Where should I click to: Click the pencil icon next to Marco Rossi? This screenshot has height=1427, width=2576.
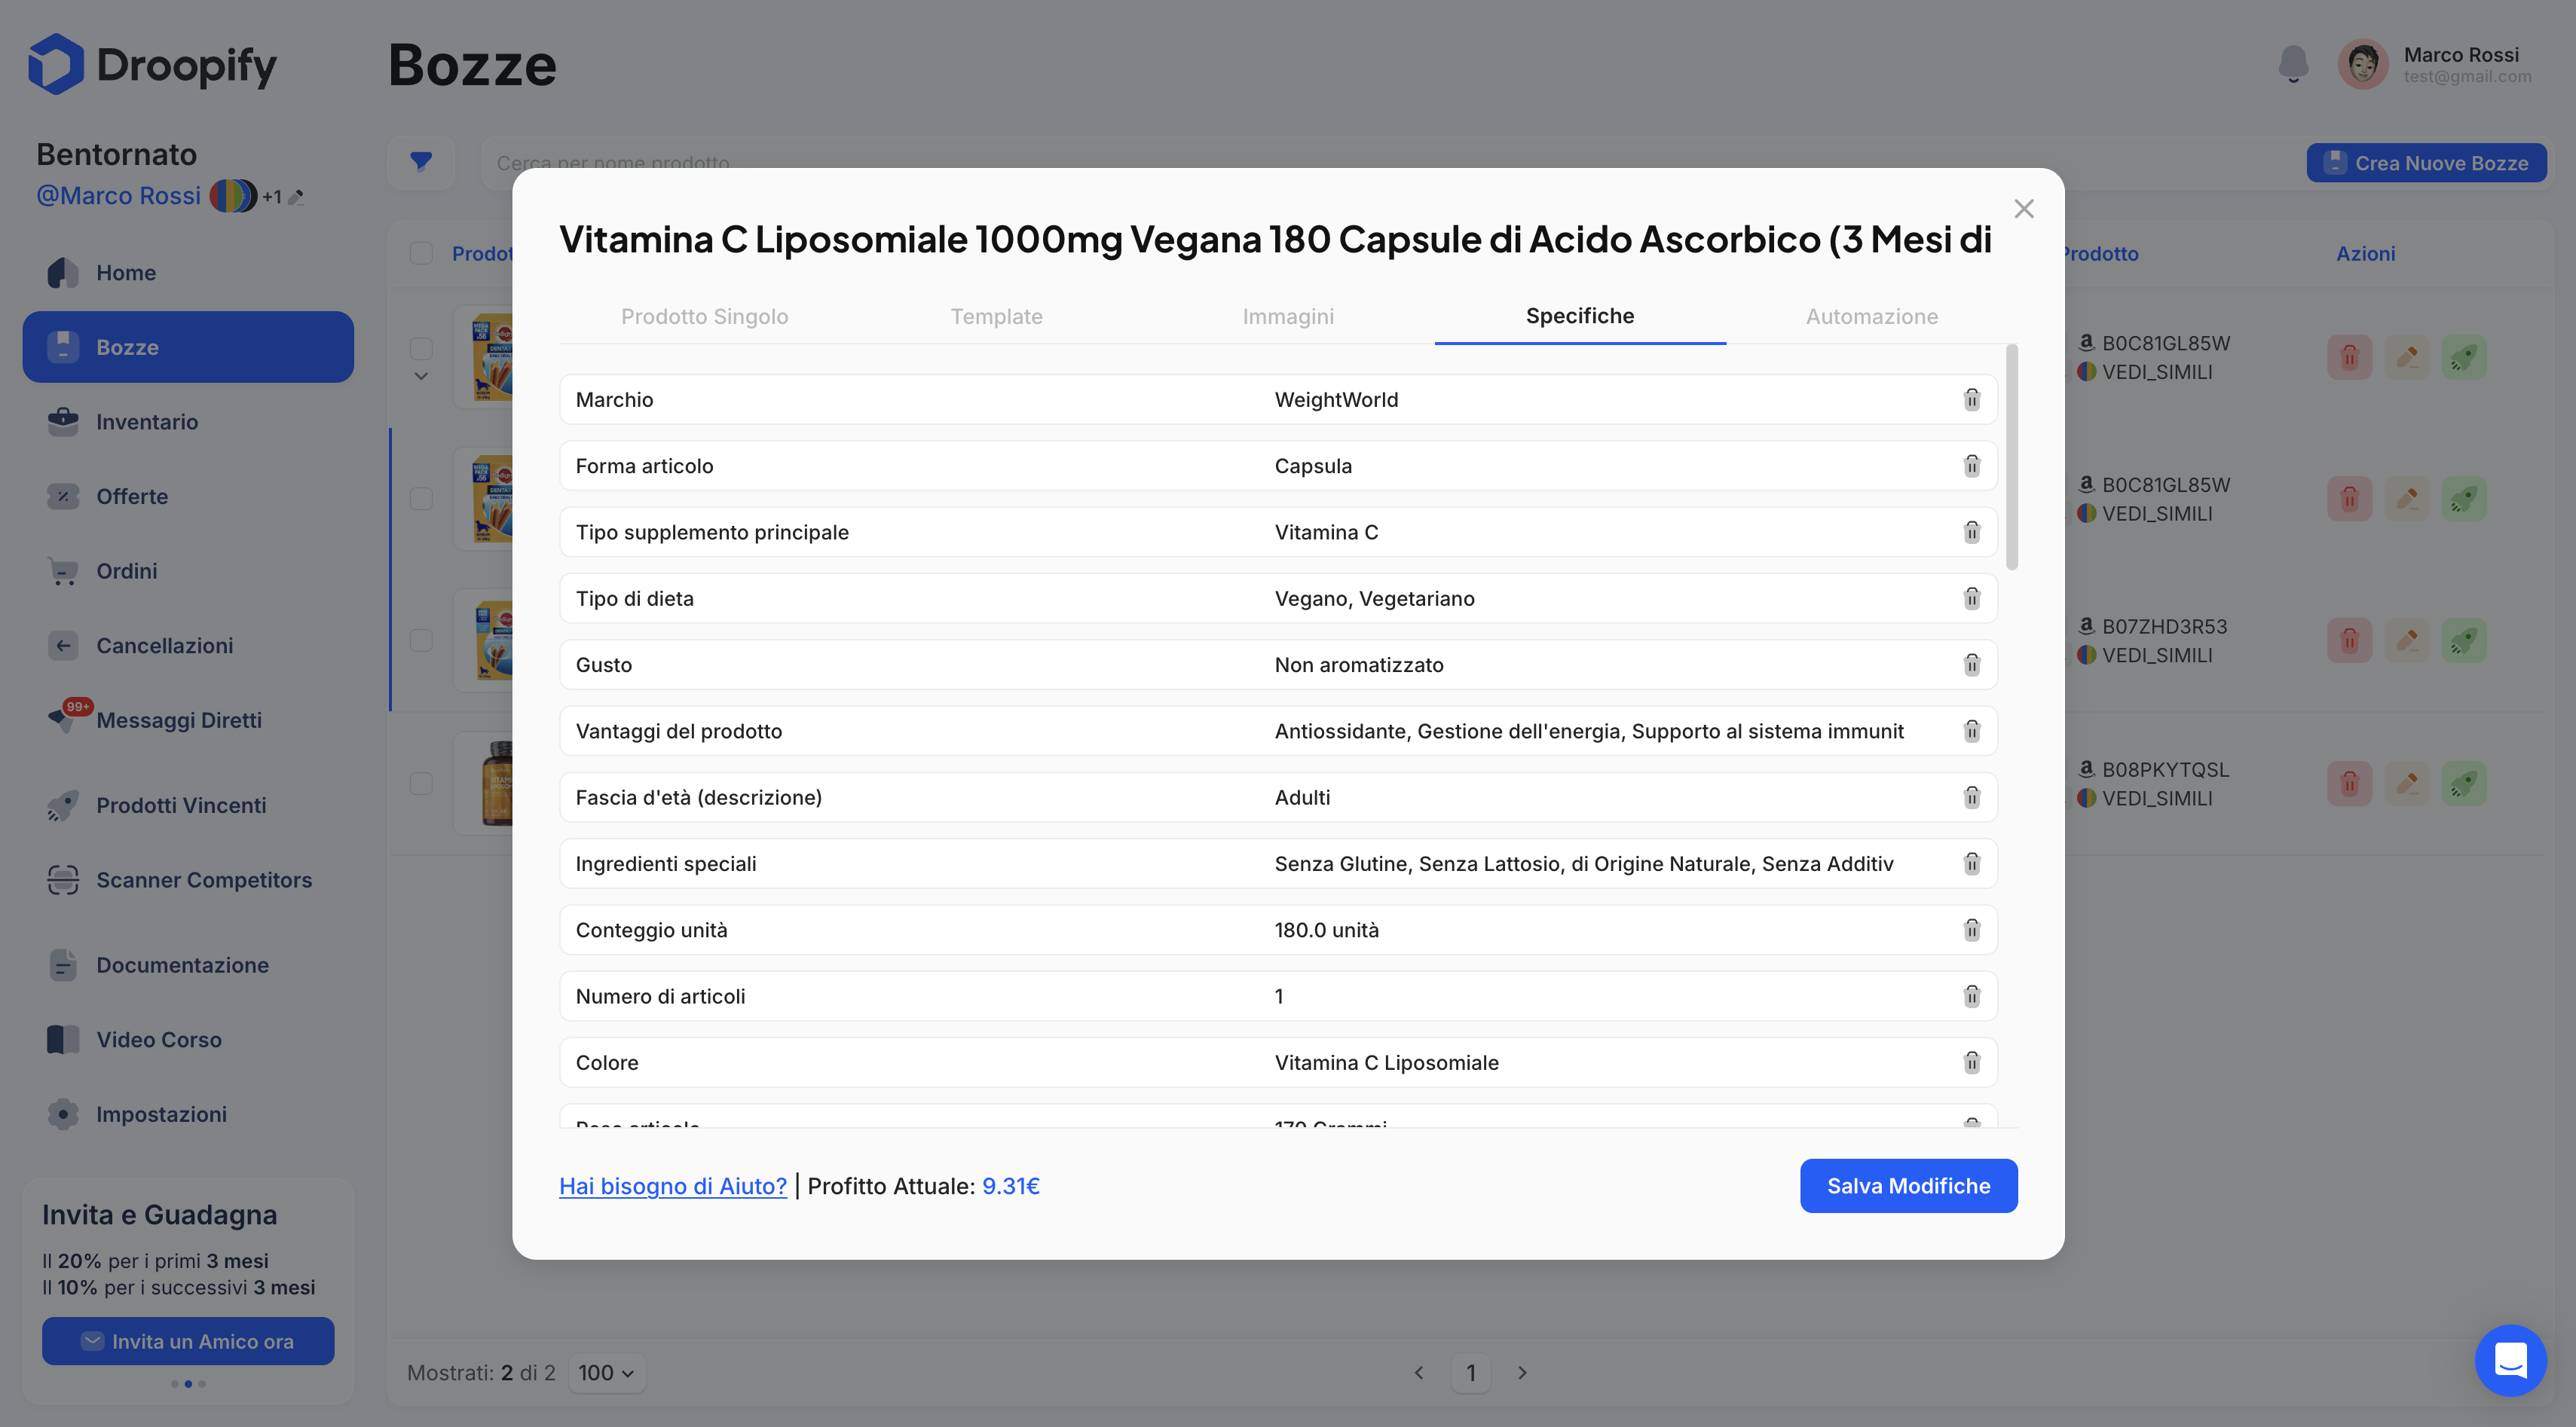click(295, 197)
